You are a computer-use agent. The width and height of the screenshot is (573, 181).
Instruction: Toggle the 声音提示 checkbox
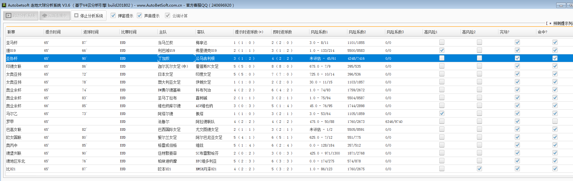coord(139,15)
